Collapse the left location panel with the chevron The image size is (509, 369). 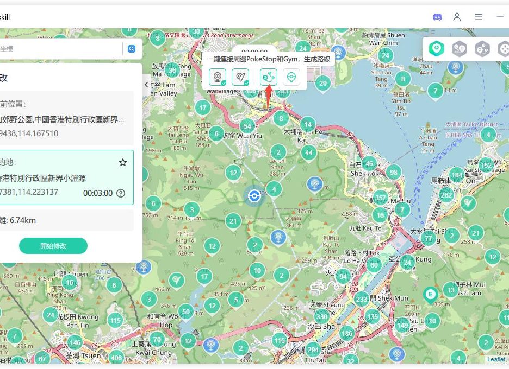pyautogui.click(x=146, y=85)
